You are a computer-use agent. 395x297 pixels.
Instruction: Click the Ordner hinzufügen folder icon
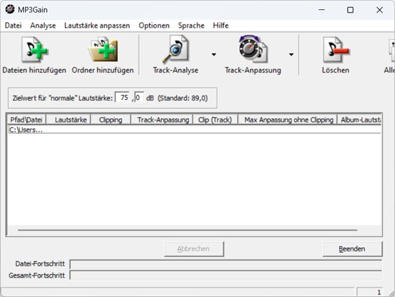point(103,49)
